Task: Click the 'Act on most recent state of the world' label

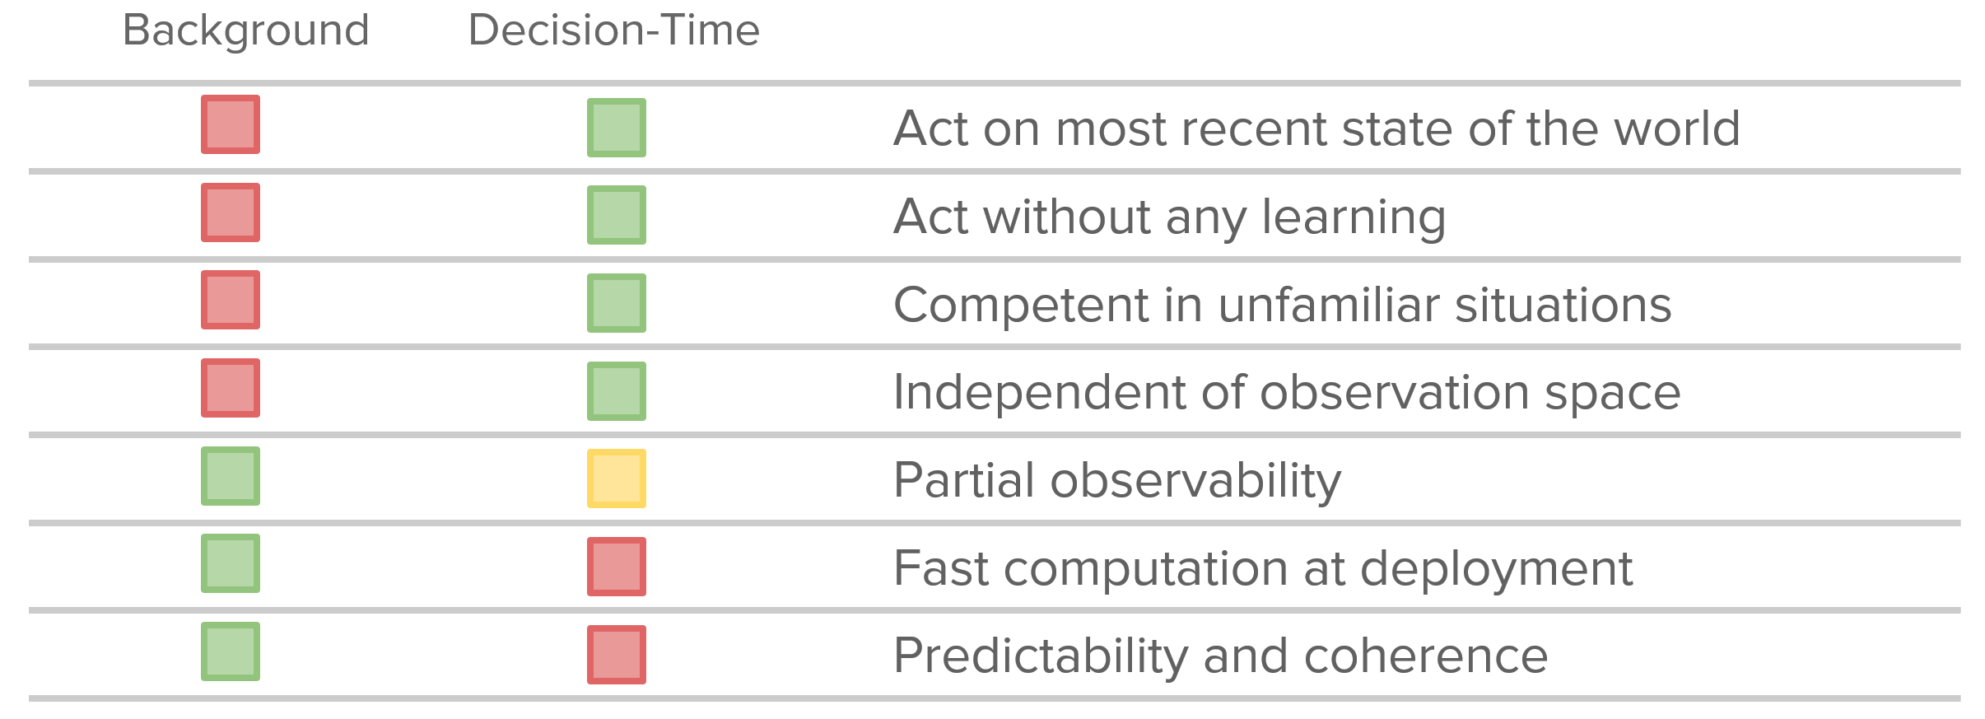Action: [1316, 128]
